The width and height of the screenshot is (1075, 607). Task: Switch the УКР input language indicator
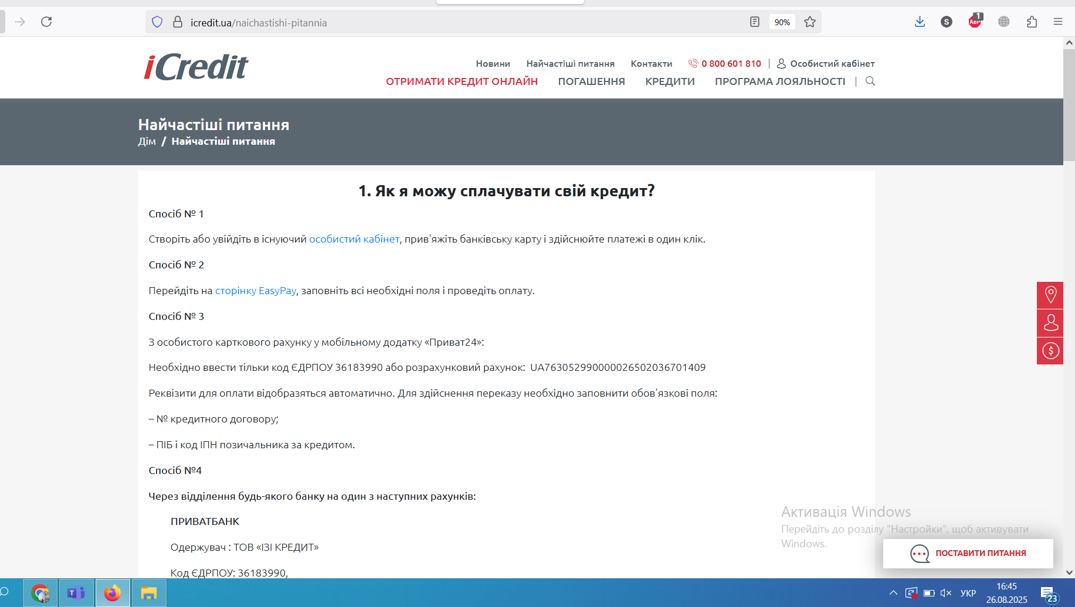(968, 593)
